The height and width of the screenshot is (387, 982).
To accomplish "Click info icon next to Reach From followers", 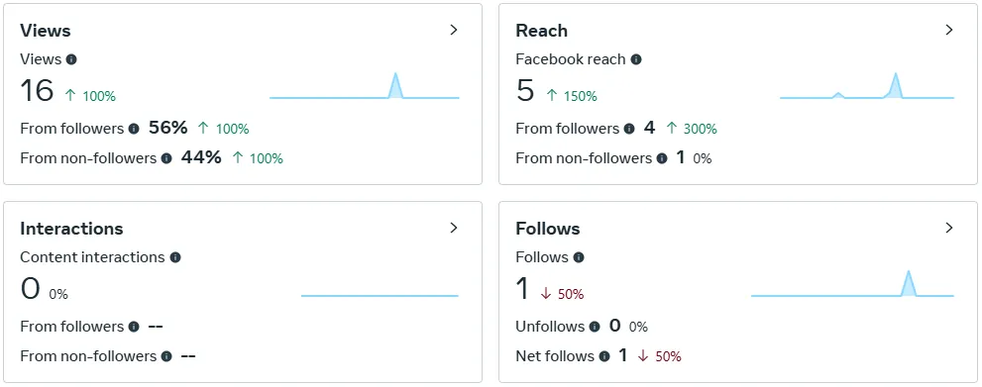I will [629, 129].
